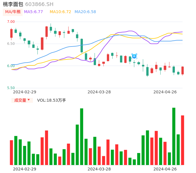Screen dimensions: 196x173
Task: Click the 6.50 price axis label
Action: [x=11, y=44]
